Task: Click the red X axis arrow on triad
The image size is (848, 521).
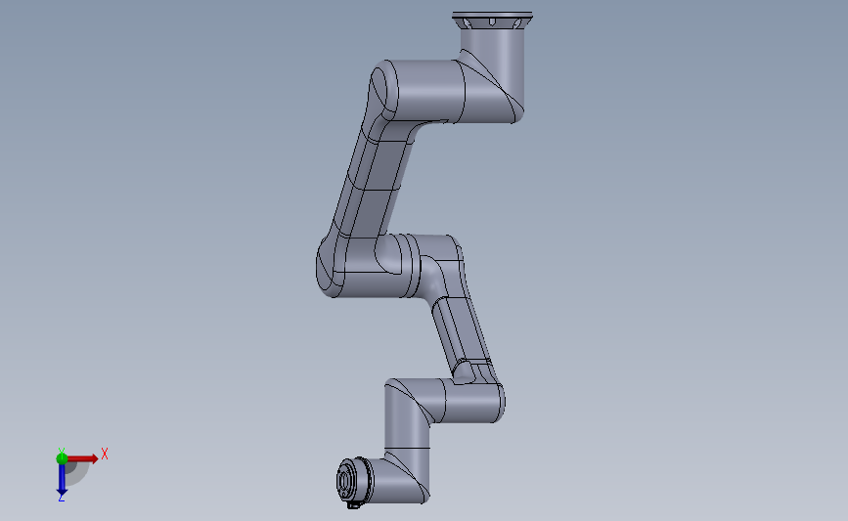Action: [82, 458]
